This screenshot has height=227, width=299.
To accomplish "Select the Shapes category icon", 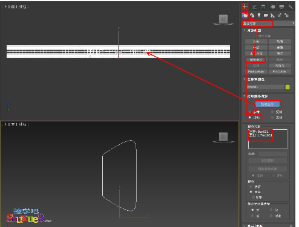I will pyautogui.click(x=252, y=15).
